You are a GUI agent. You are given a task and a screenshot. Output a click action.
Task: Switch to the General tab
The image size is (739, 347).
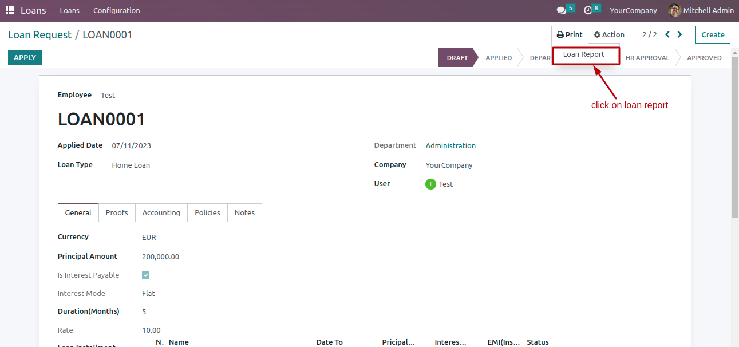pos(78,212)
